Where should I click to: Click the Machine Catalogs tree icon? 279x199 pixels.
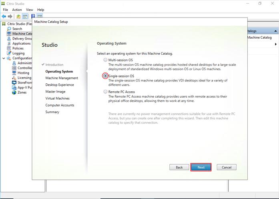(x=9, y=33)
